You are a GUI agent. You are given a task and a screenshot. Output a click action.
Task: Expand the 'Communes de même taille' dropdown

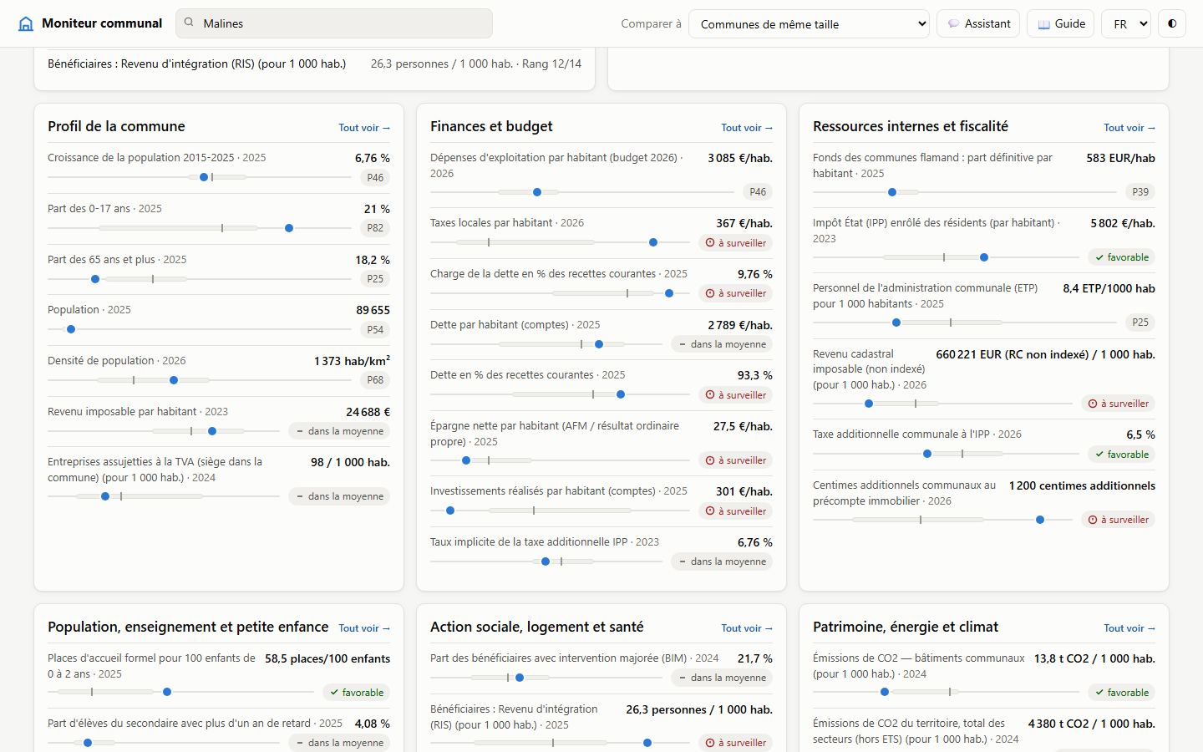coord(809,23)
